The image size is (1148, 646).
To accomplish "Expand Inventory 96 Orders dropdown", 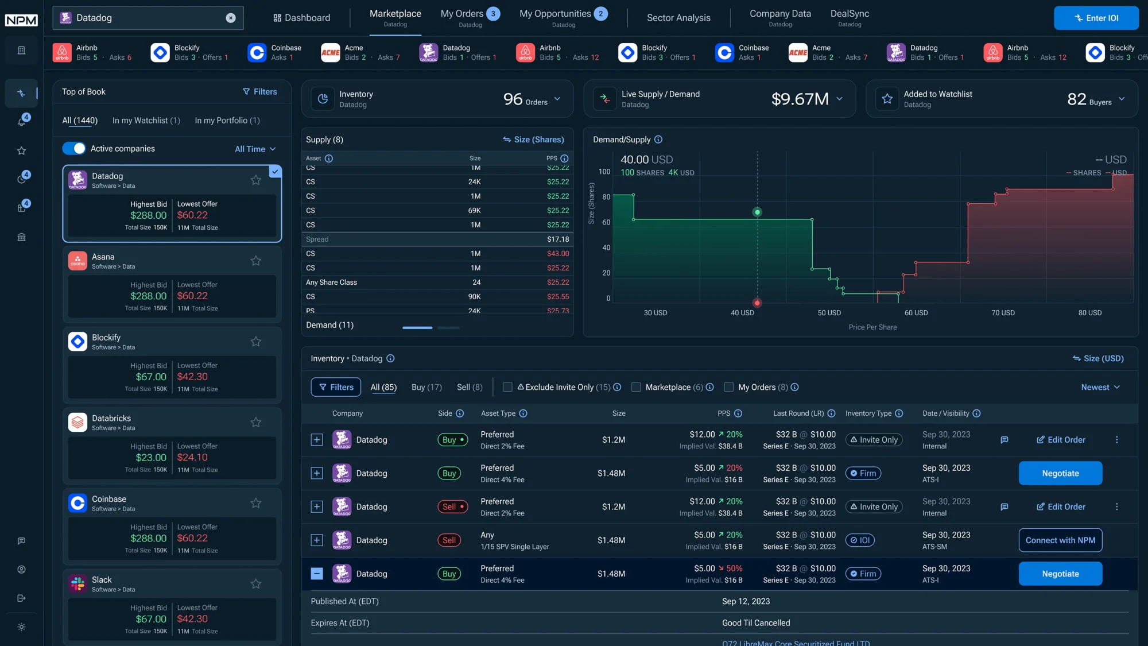I will pyautogui.click(x=557, y=99).
